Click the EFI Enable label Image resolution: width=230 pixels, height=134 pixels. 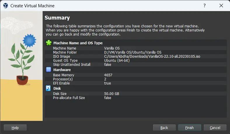click(x=61, y=83)
